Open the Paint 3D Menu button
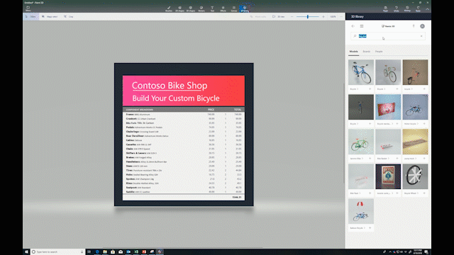The height and width of the screenshot is (255, 454). pyautogui.click(x=28, y=8)
